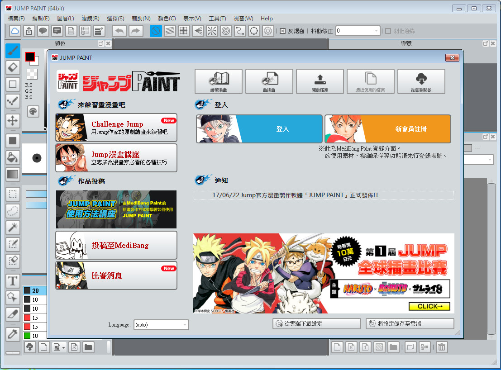Image resolution: width=501 pixels, height=370 pixels.
Task: Open the 顏色(C) menu
Action: pyautogui.click(x=167, y=18)
